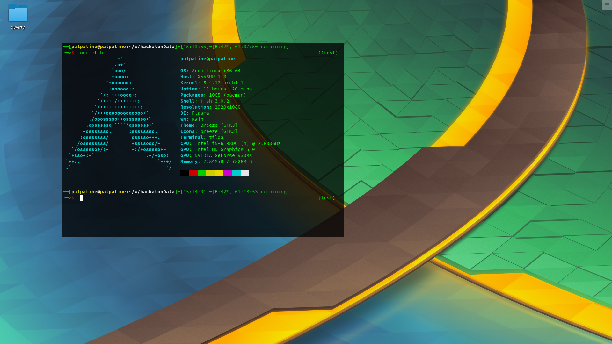Screen dimensions: 612x344
Task: Click the 'Theme: Breeze [GTK3]' line
Action: pyautogui.click(x=209, y=125)
